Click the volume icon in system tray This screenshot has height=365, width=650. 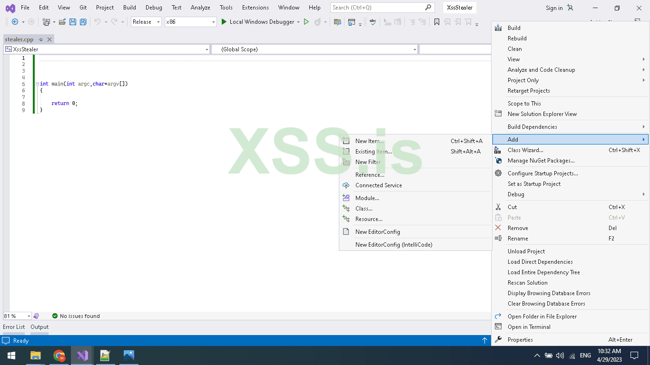(x=560, y=355)
